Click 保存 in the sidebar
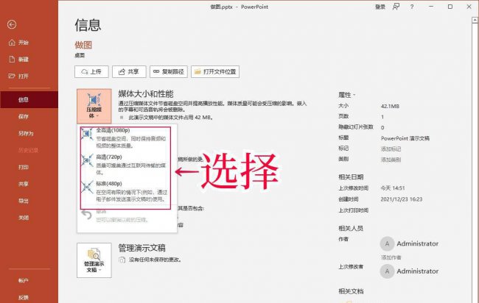 pos(24,116)
